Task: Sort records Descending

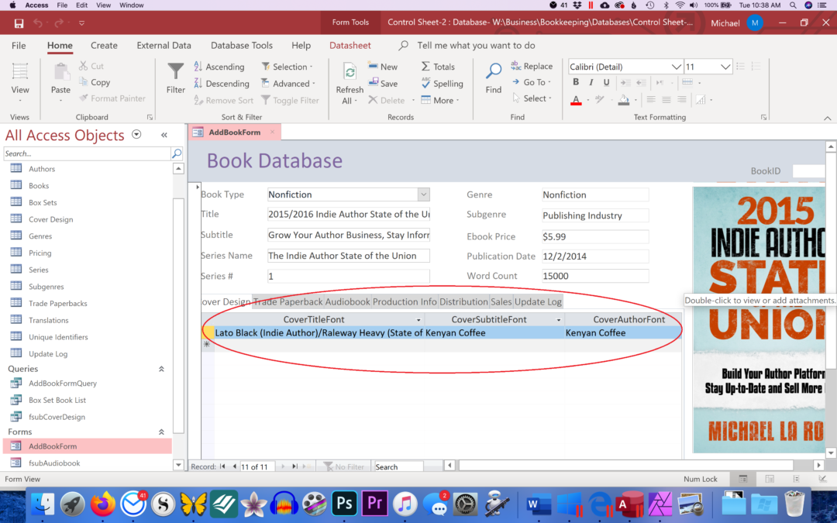Action: [x=222, y=83]
